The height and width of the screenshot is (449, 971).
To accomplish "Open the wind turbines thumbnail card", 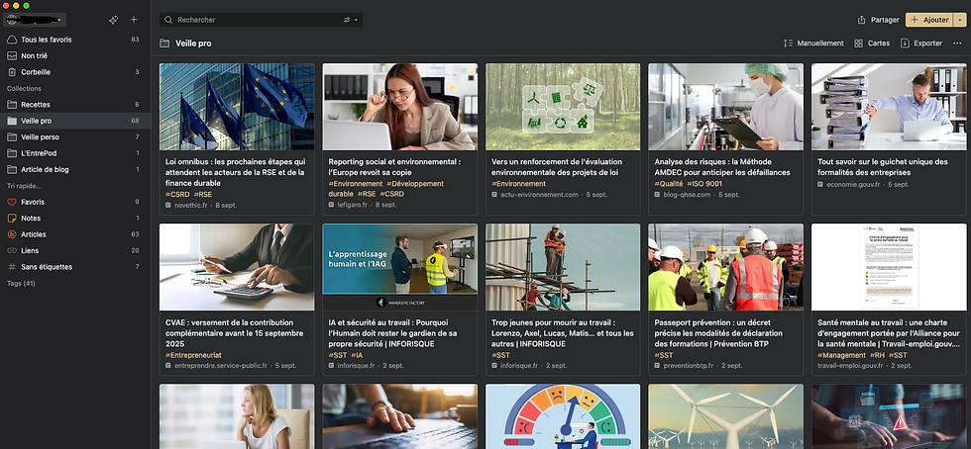I will (725, 416).
